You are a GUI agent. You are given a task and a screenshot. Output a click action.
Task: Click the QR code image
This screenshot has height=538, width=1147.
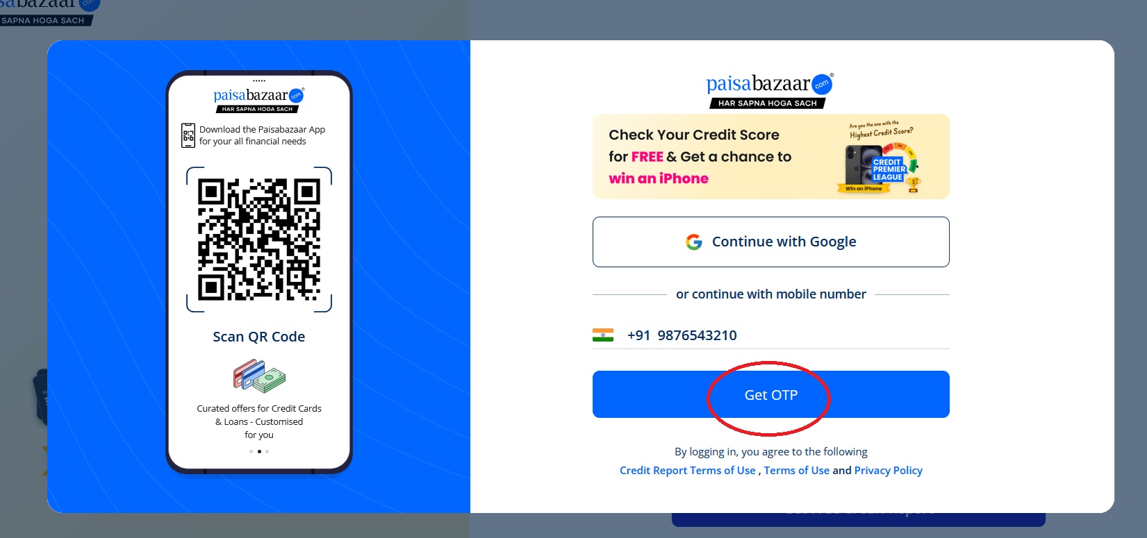click(259, 239)
